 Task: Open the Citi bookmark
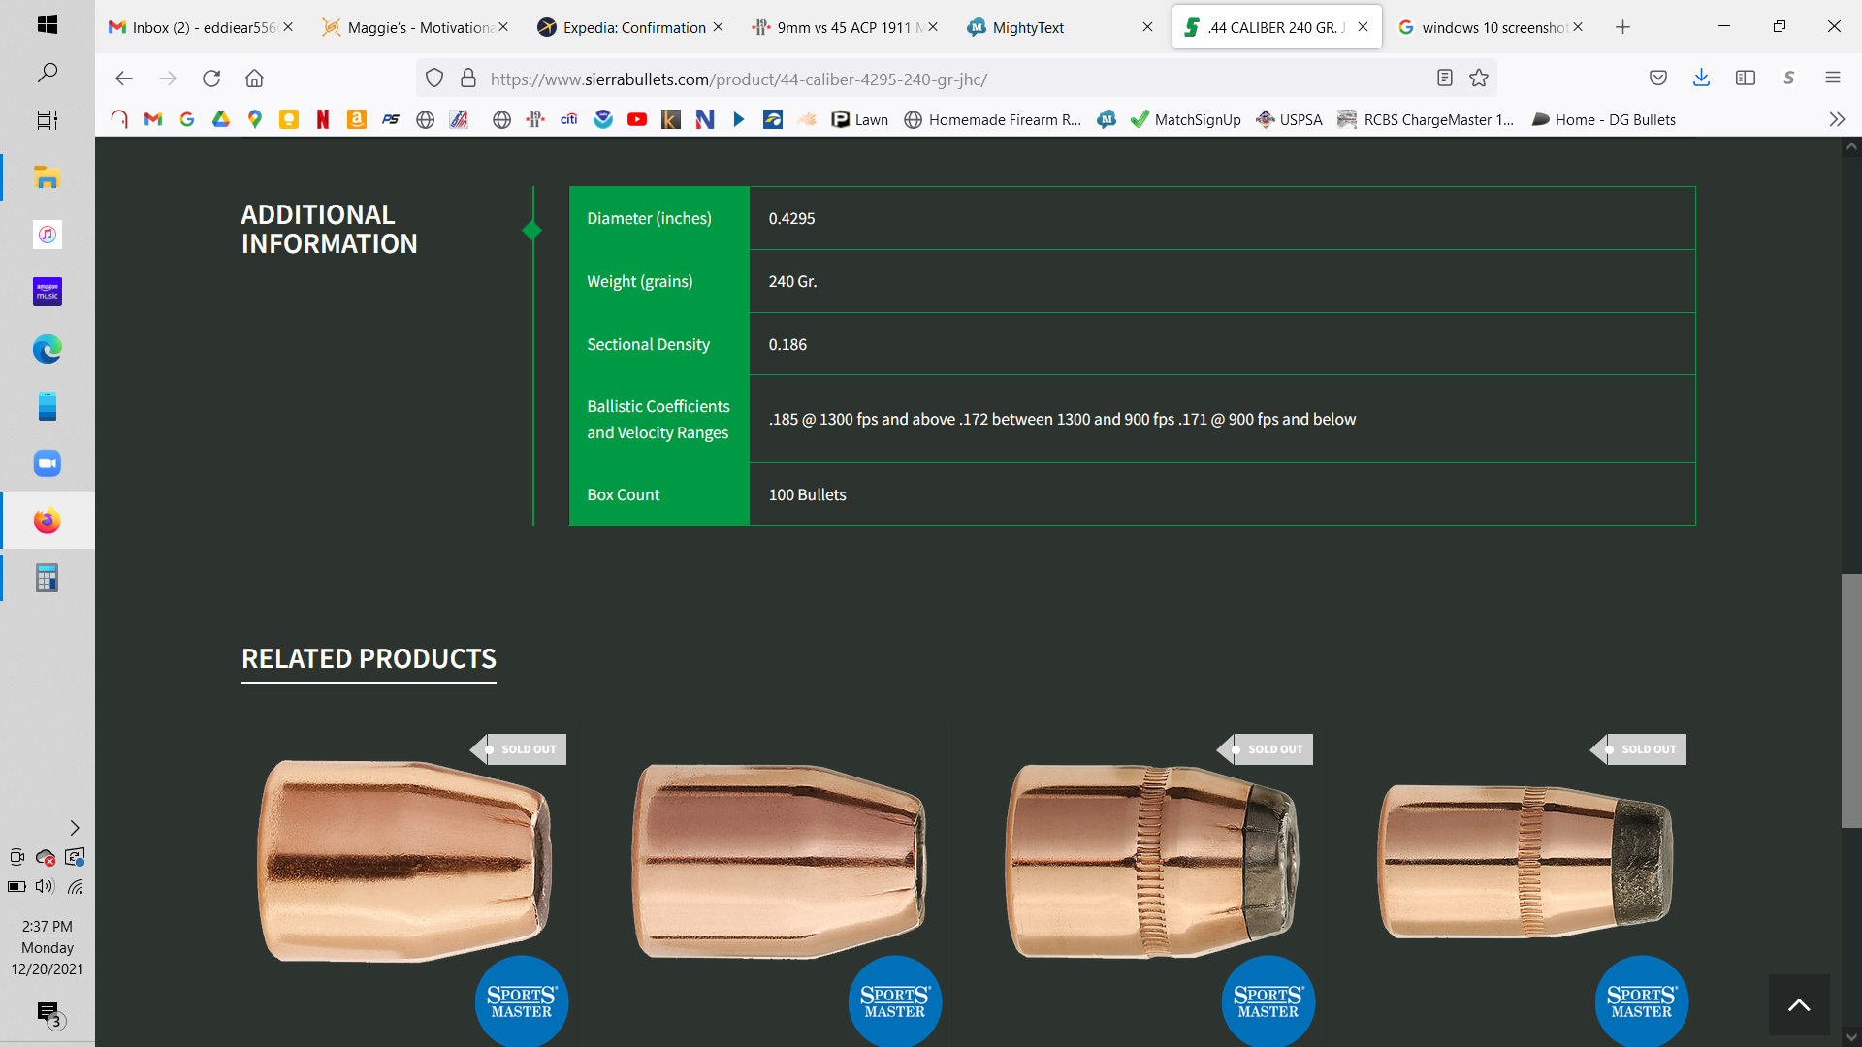(x=569, y=119)
